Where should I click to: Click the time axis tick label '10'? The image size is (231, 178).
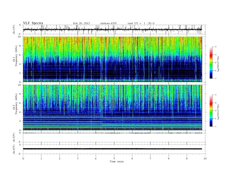point(205,159)
